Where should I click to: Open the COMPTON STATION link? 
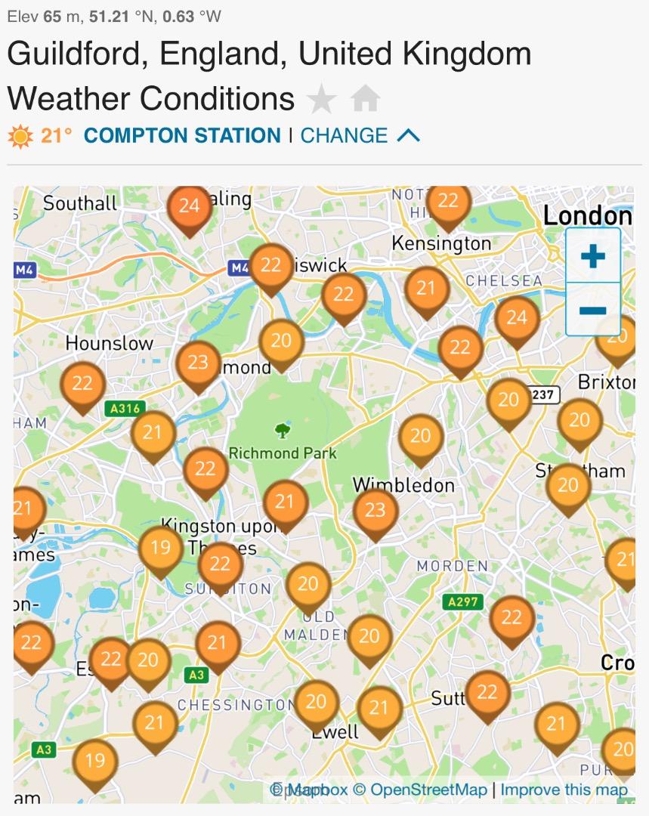(x=182, y=136)
